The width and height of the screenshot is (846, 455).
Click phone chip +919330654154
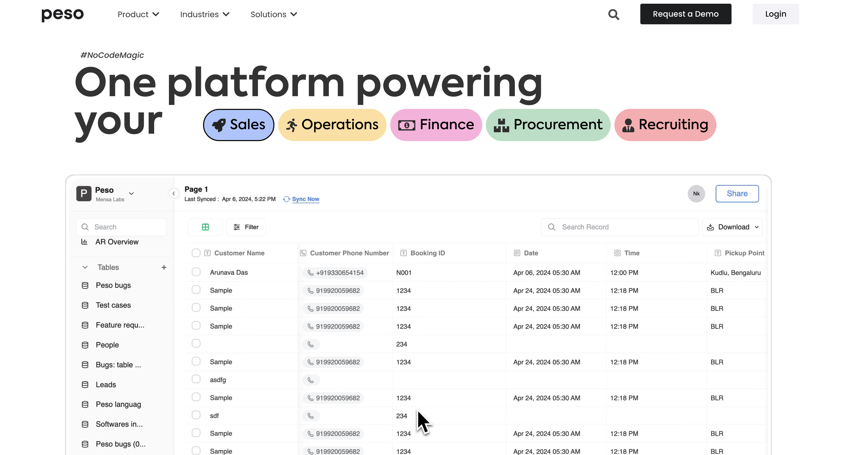(x=335, y=273)
